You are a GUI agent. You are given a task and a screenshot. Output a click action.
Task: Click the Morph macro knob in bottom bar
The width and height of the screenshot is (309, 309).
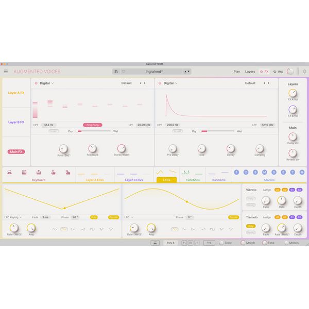[x=243, y=243]
